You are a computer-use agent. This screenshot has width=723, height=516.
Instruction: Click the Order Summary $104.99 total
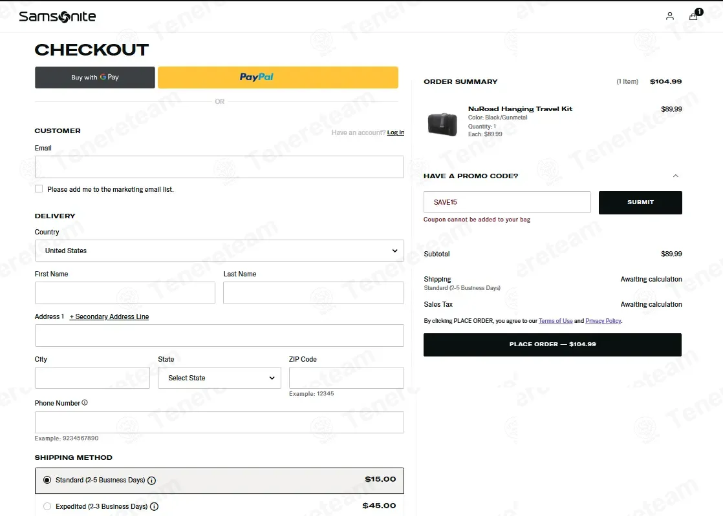point(666,81)
